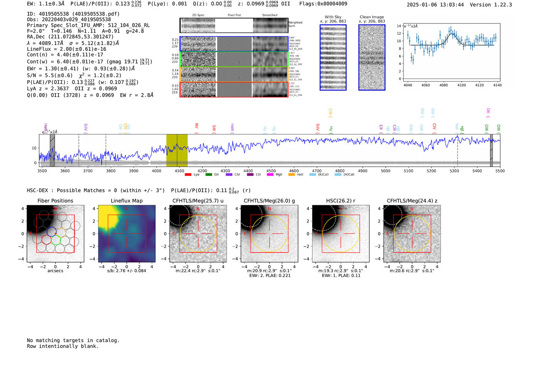Click the (K)CaII legend swatch

click(313, 174)
